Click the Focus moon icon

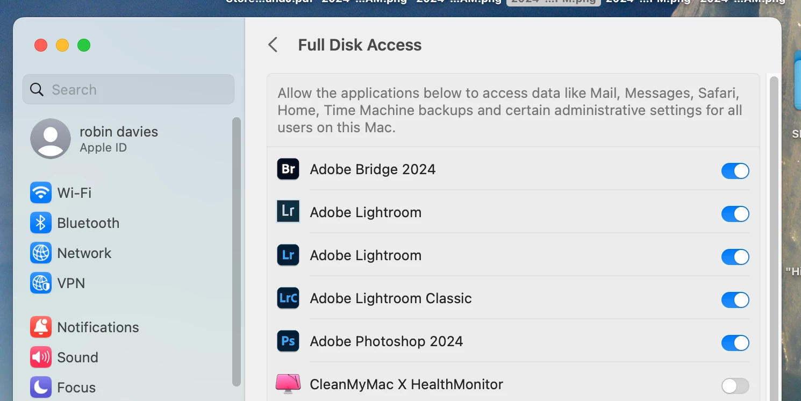coord(41,387)
